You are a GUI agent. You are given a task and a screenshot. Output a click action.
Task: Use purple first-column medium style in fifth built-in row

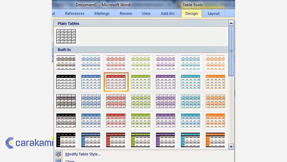tap(166, 140)
